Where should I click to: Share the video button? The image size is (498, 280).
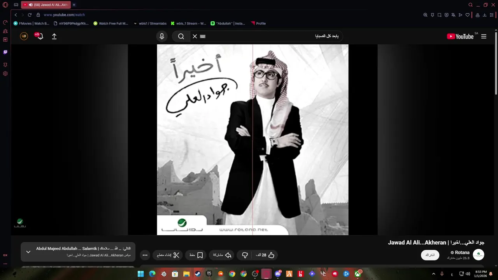(x=222, y=255)
